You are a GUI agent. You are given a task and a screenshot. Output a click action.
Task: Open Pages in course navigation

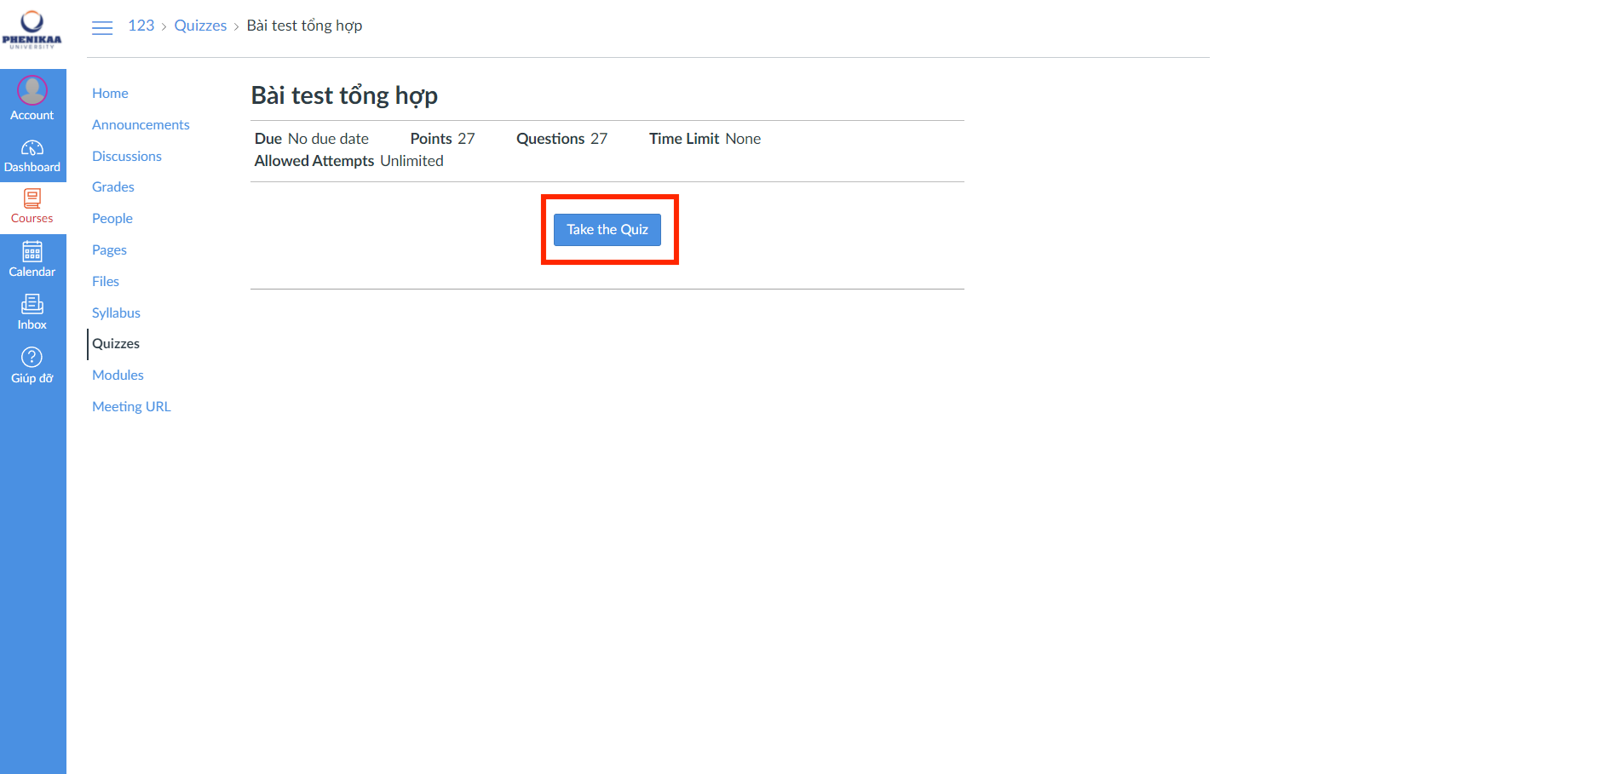109,250
